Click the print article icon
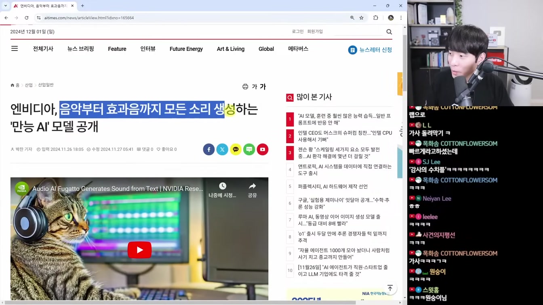 point(245,87)
